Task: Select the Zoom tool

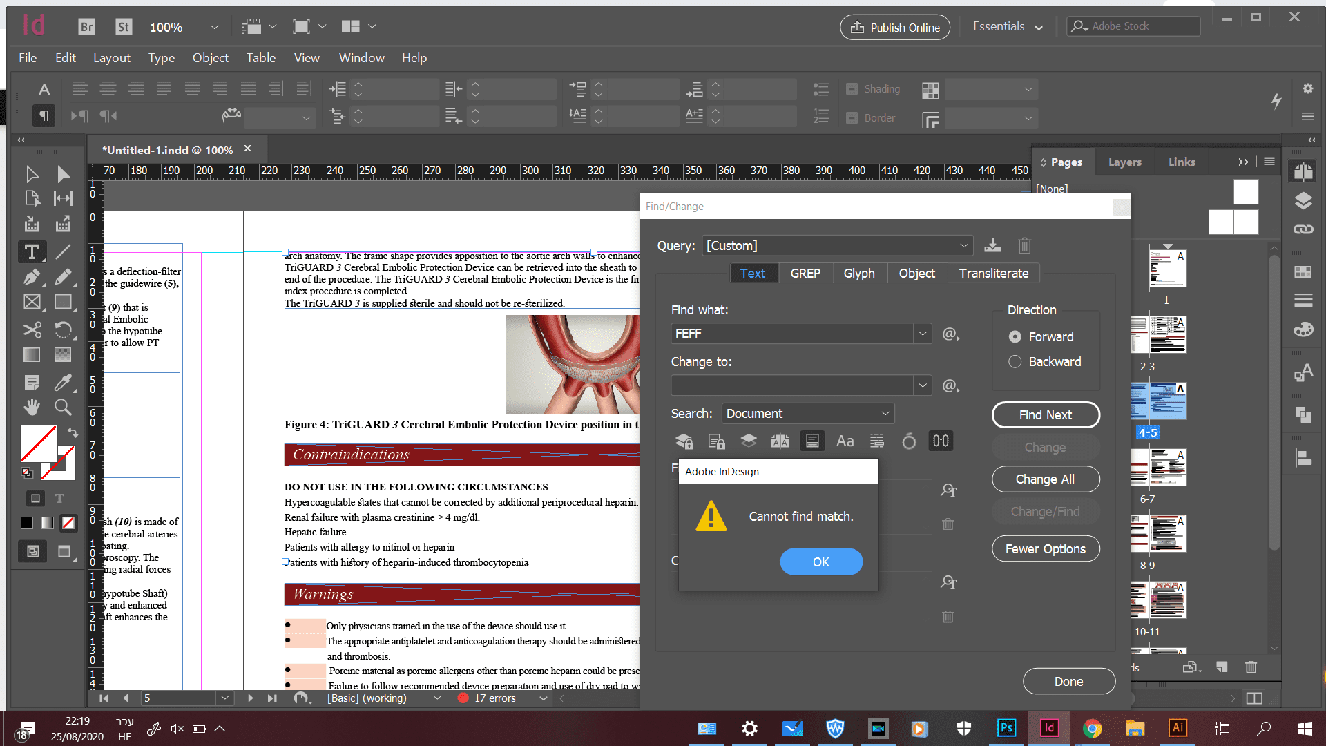Action: [63, 407]
